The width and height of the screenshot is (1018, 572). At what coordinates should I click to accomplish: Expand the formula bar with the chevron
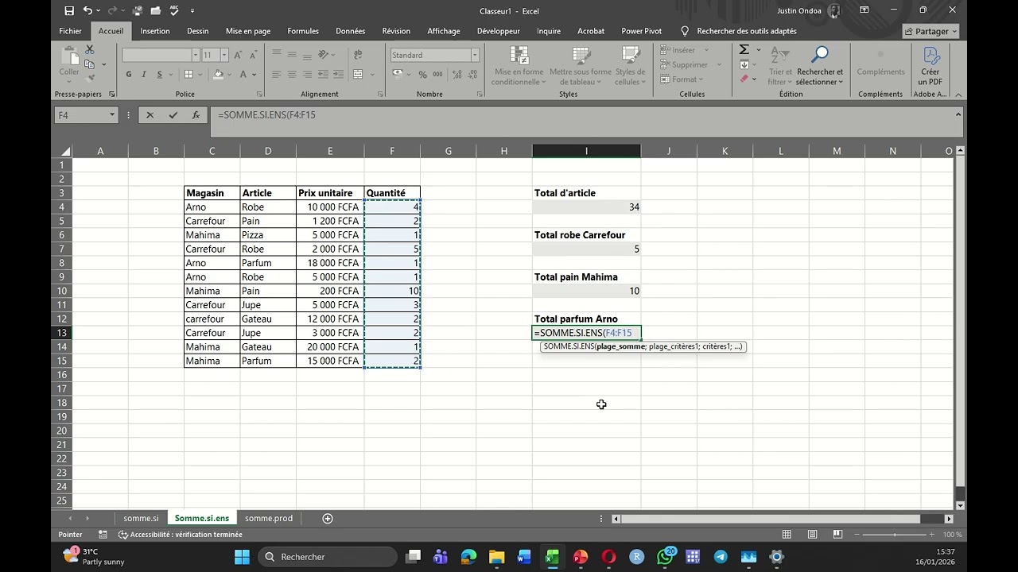click(958, 115)
